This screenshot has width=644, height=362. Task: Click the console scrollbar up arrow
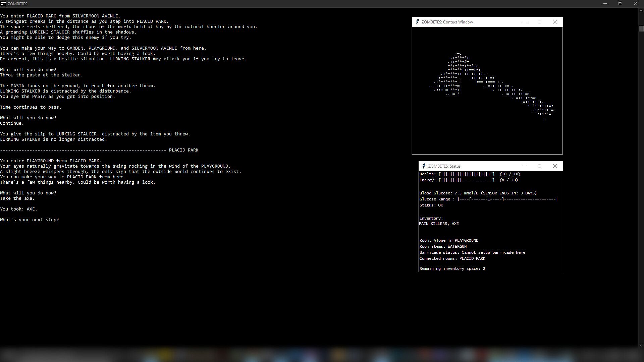(641, 11)
